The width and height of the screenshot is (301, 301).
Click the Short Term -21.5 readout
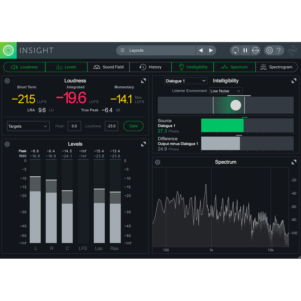click(x=24, y=99)
